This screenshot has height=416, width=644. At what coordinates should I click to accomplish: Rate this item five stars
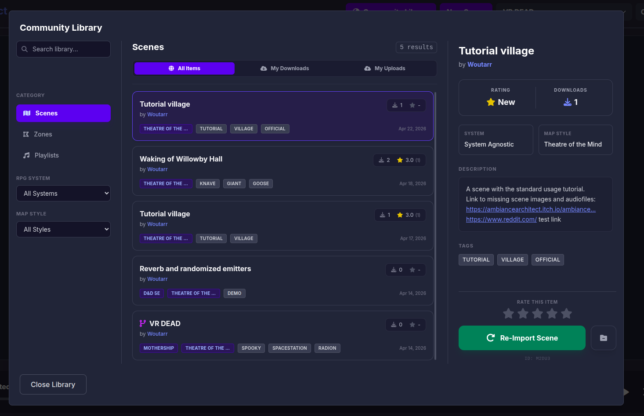pyautogui.click(x=566, y=314)
